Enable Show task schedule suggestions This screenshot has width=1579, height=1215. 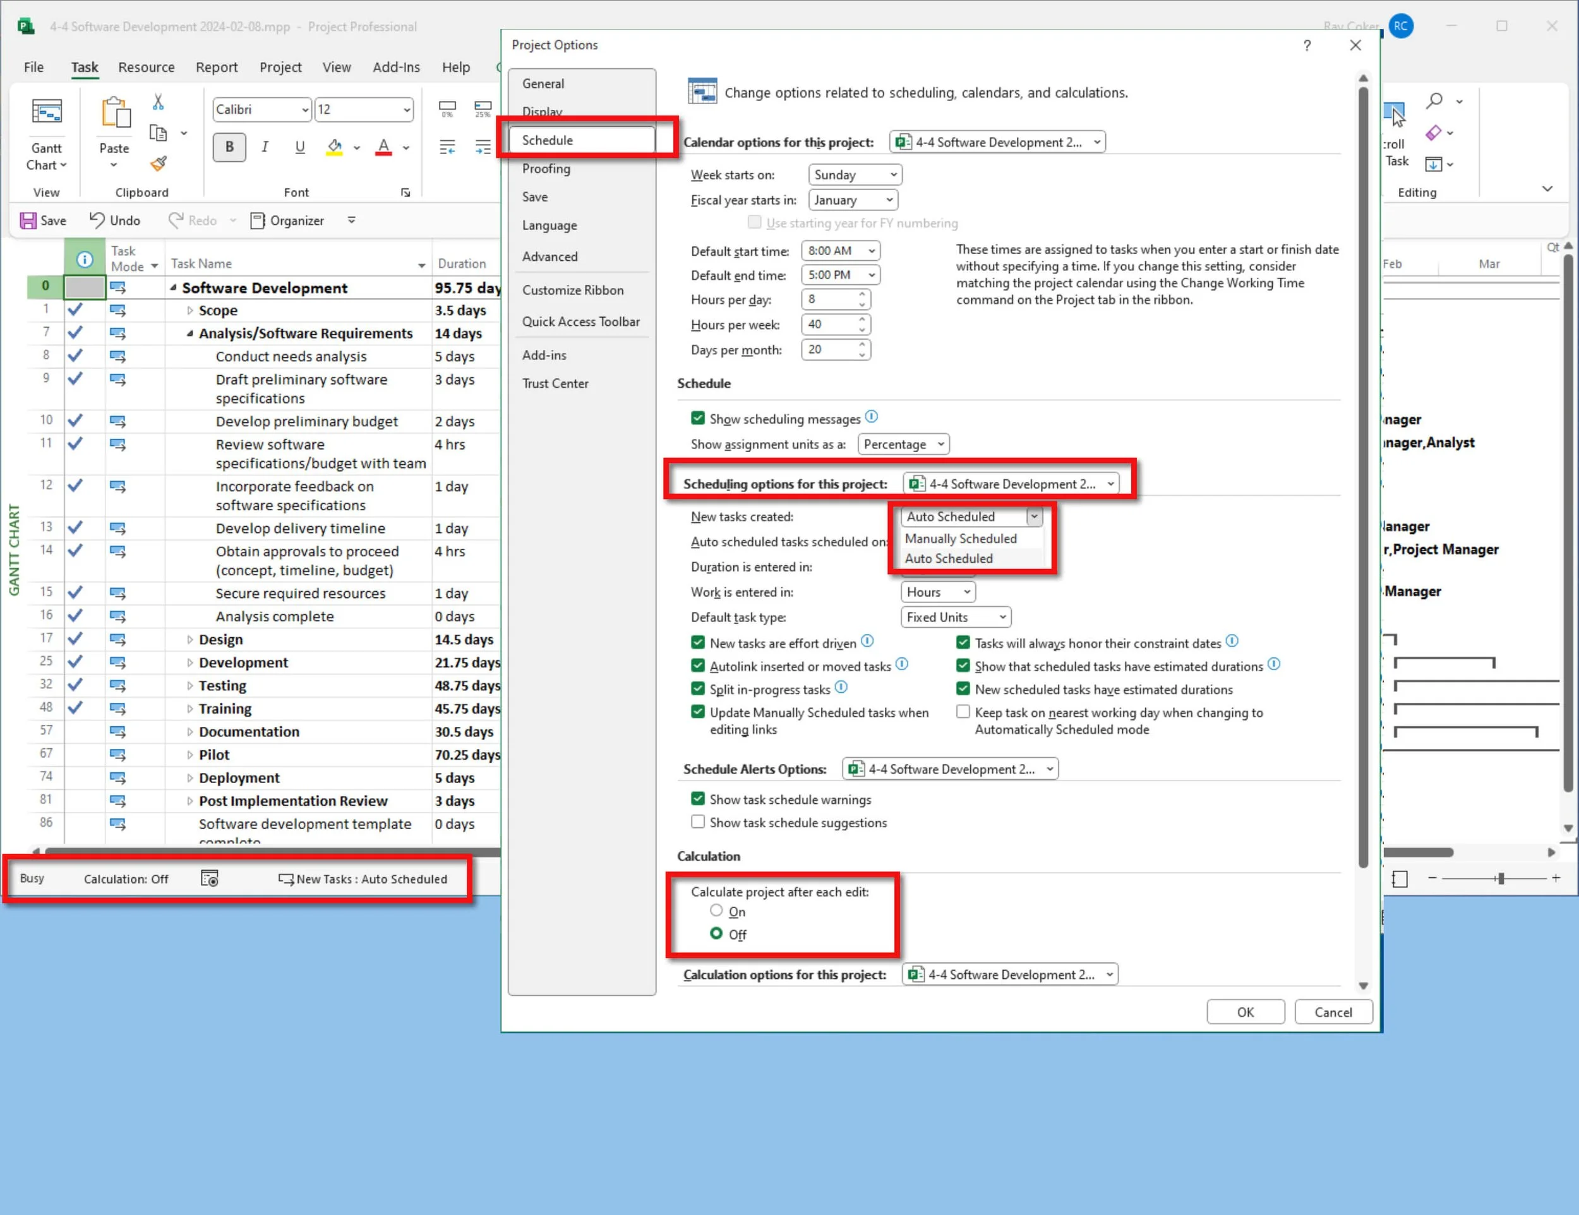click(x=698, y=821)
